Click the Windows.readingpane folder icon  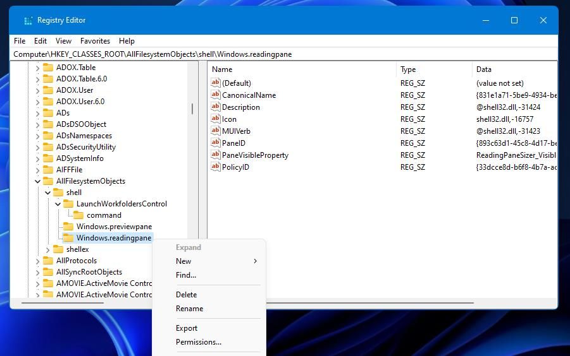coord(68,238)
